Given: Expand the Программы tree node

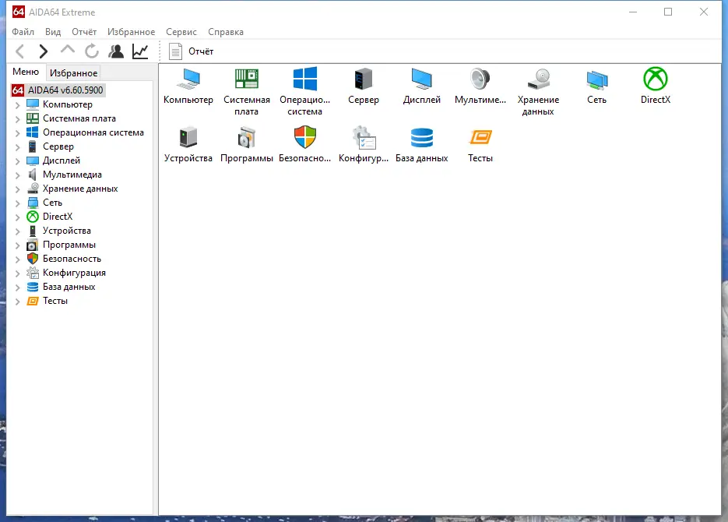Looking at the screenshot, I should 18,245.
